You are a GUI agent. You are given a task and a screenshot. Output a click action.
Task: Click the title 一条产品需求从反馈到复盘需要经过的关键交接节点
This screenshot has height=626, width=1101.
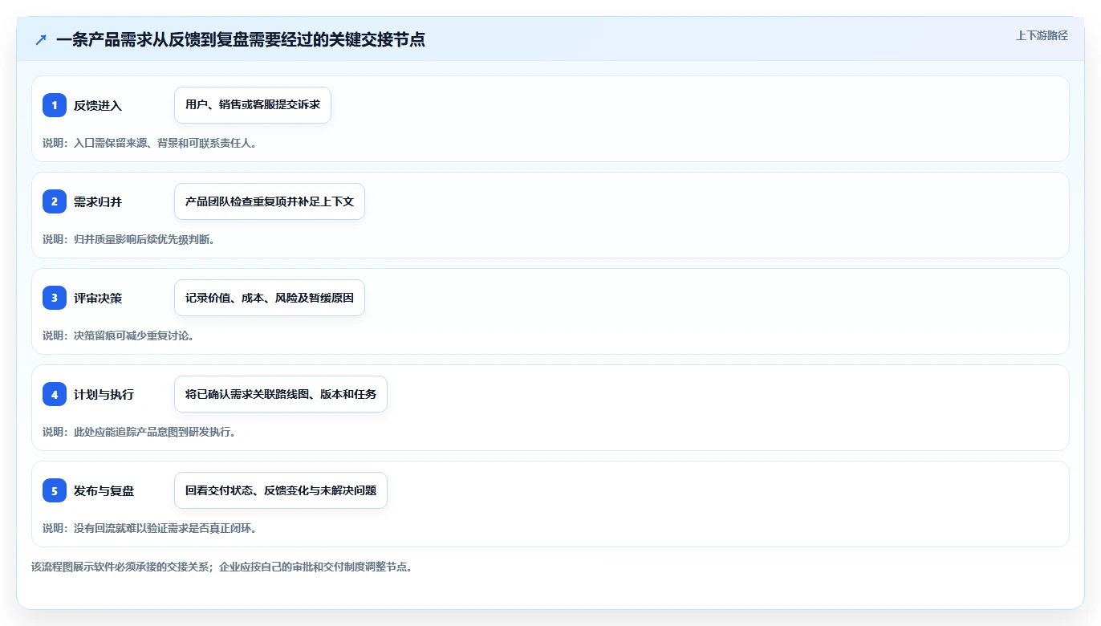(x=241, y=39)
